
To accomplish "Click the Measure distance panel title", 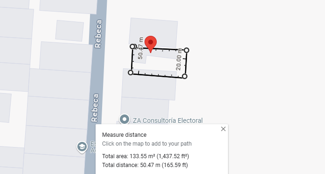I will coord(124,135).
